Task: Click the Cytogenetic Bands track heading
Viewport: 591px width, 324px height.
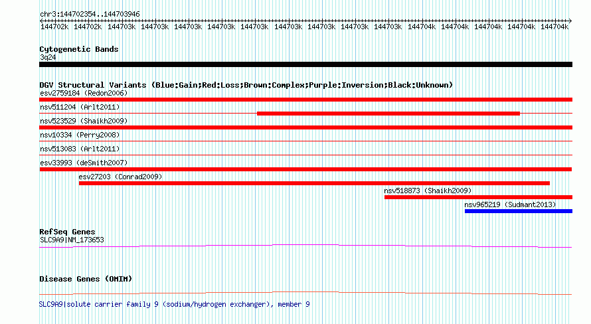Action: coord(79,49)
